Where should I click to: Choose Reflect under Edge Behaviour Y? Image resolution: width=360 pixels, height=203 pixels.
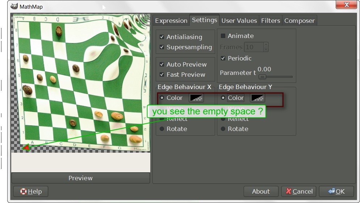[223, 119]
